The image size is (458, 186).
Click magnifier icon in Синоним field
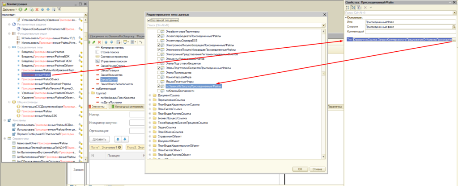click(x=454, y=27)
